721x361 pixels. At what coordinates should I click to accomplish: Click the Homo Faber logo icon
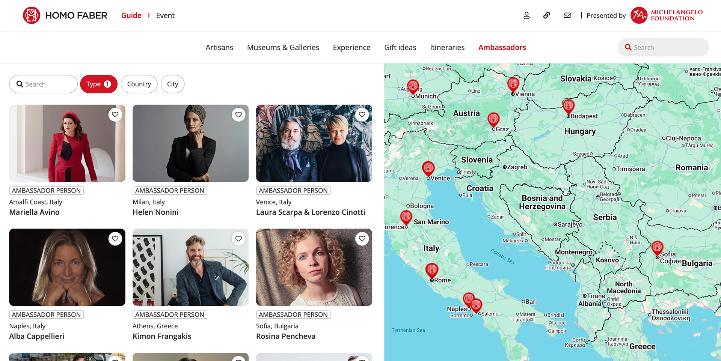(x=32, y=15)
